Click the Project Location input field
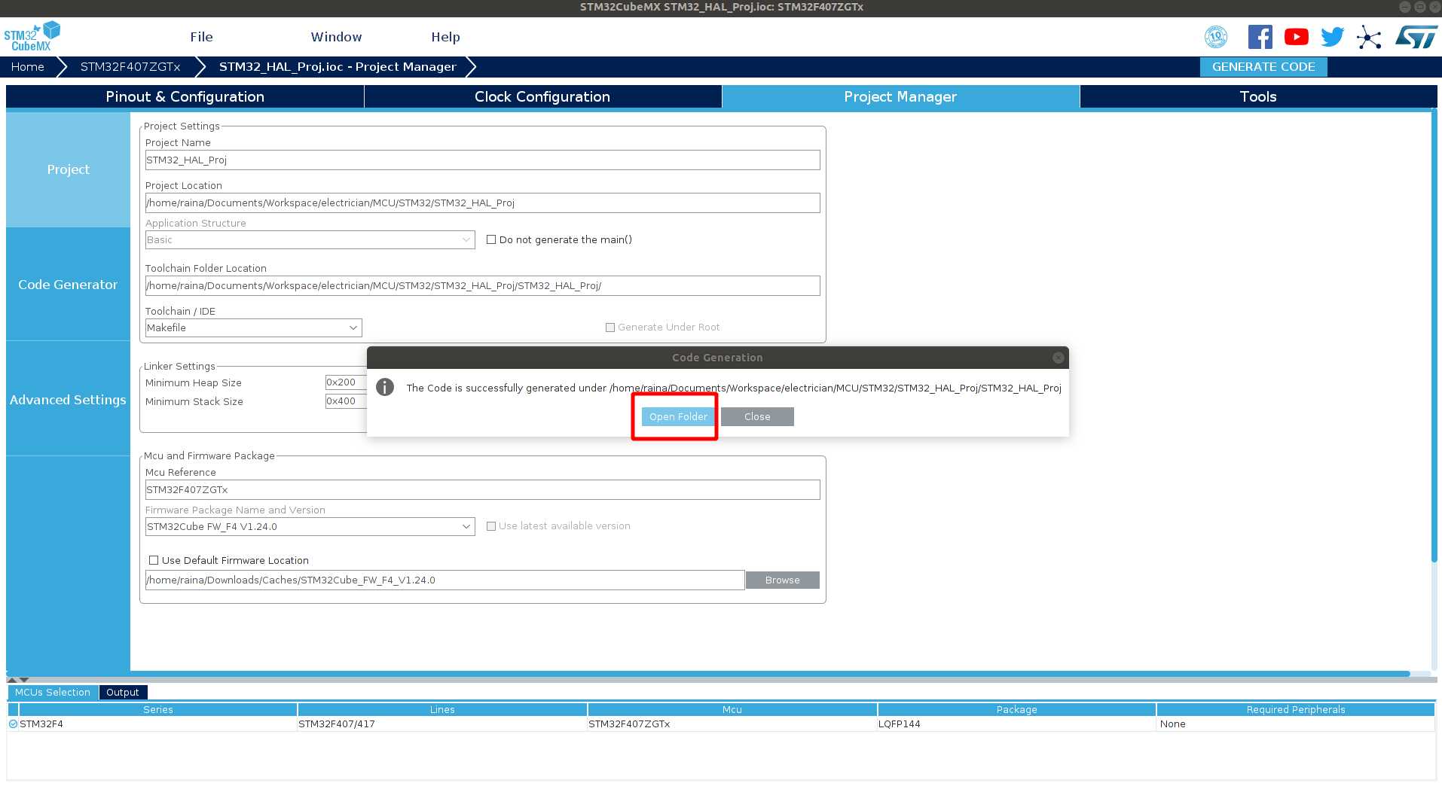Viewport: 1442px width, 789px height. click(482, 203)
